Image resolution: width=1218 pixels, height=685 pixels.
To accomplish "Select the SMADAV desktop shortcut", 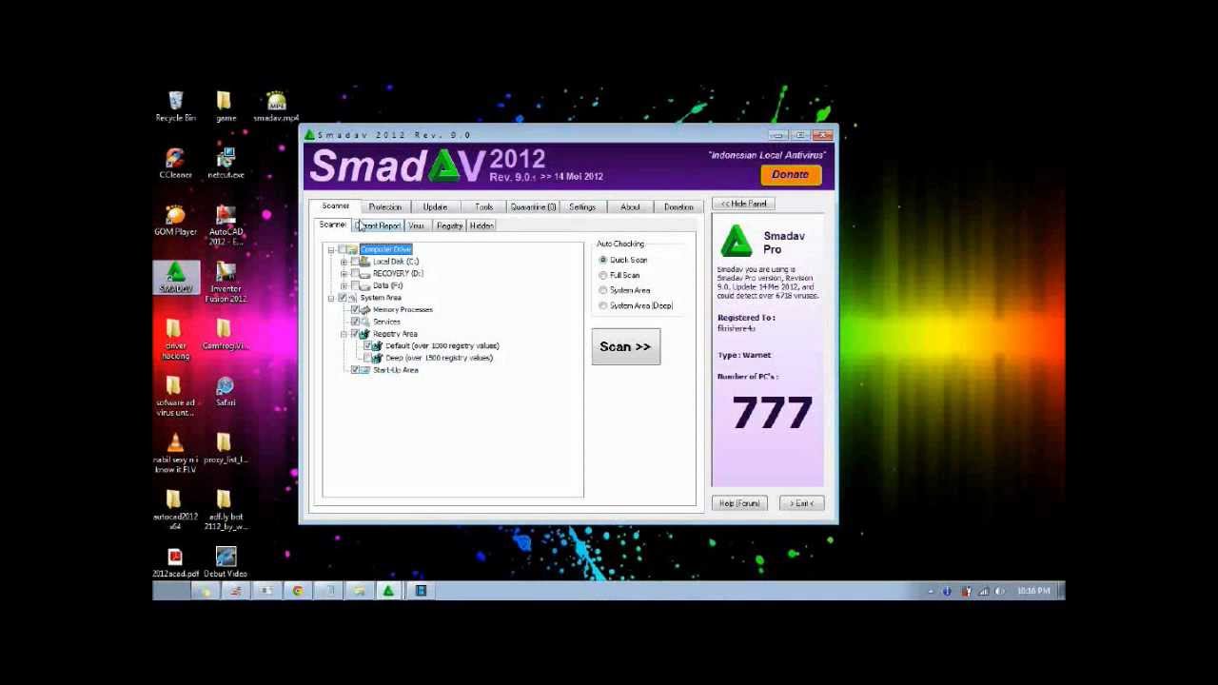I will click(175, 279).
